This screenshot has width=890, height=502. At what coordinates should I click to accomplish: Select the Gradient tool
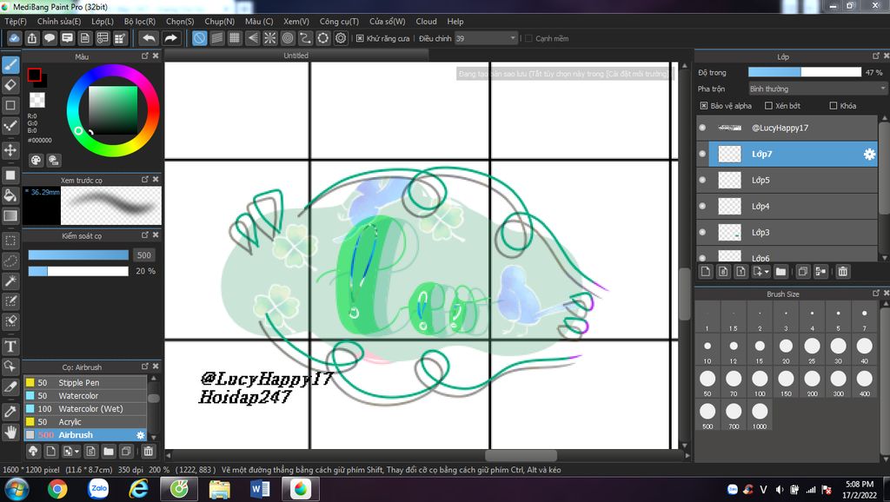10,215
